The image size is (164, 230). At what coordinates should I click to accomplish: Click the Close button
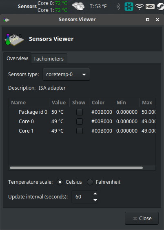(142, 218)
